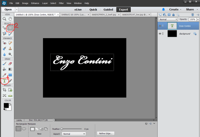This screenshot has height=137, width=200.
Task: Switch to the Guided mode tab
Action: click(x=108, y=10)
